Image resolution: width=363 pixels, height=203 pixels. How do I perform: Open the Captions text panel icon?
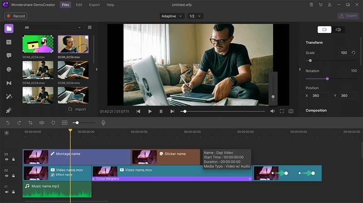[x=9, y=42]
